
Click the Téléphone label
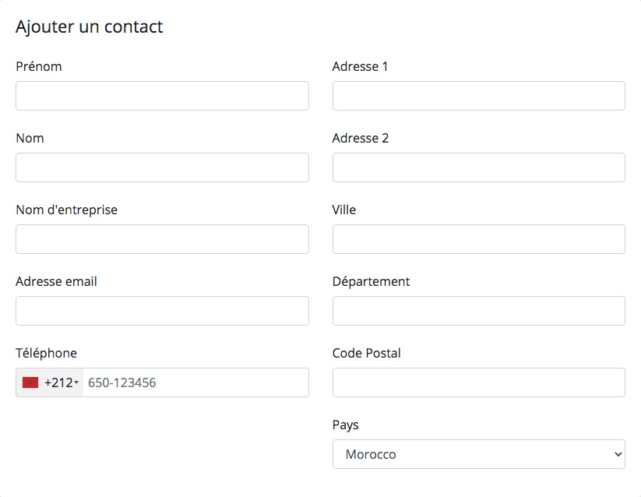point(46,353)
